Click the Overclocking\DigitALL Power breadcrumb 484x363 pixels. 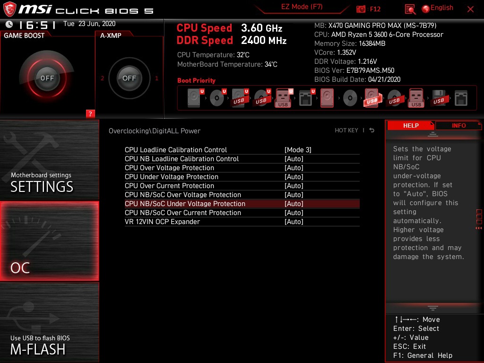[155, 131]
